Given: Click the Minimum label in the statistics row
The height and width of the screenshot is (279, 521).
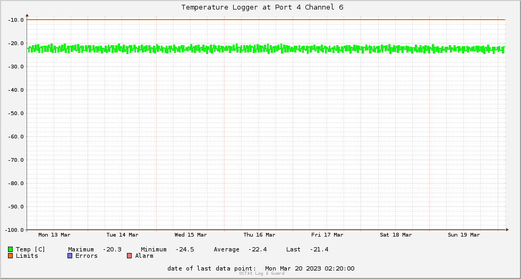Looking at the screenshot, I should (153, 249).
